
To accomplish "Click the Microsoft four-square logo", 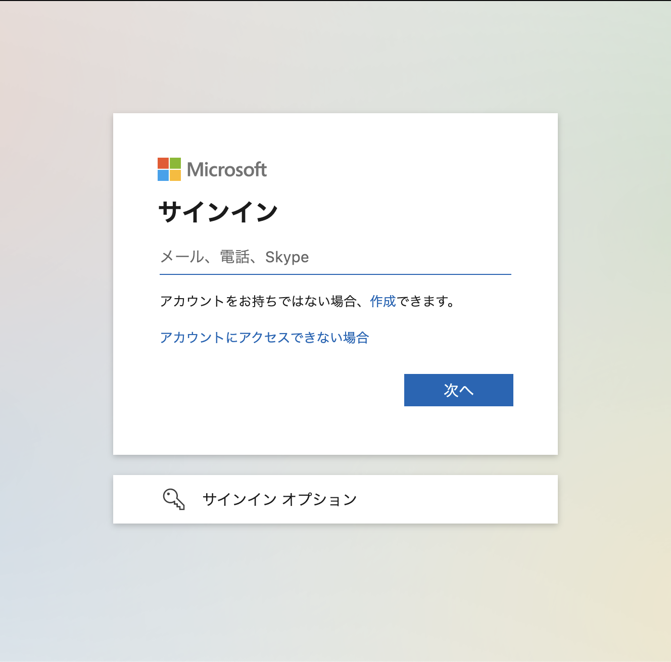I will 169,169.
